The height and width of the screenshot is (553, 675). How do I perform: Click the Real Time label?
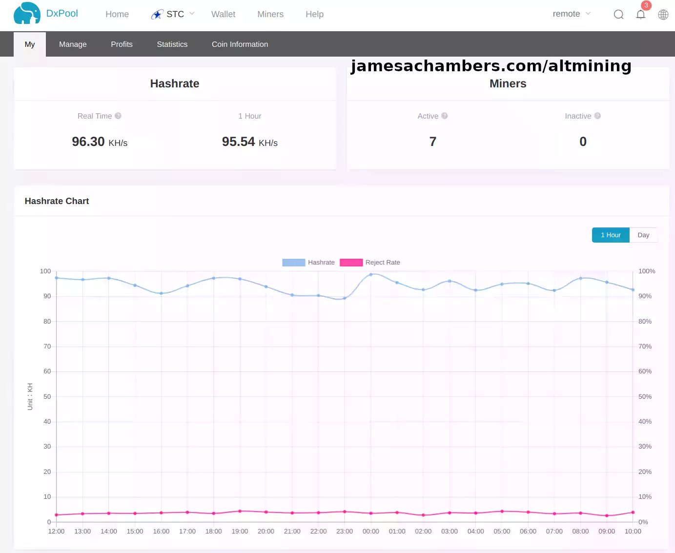95,116
